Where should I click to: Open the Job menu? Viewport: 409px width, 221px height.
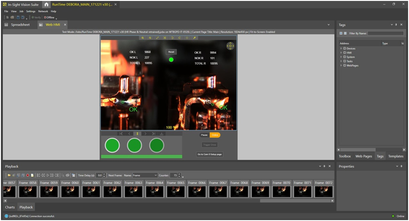click(x=21, y=11)
